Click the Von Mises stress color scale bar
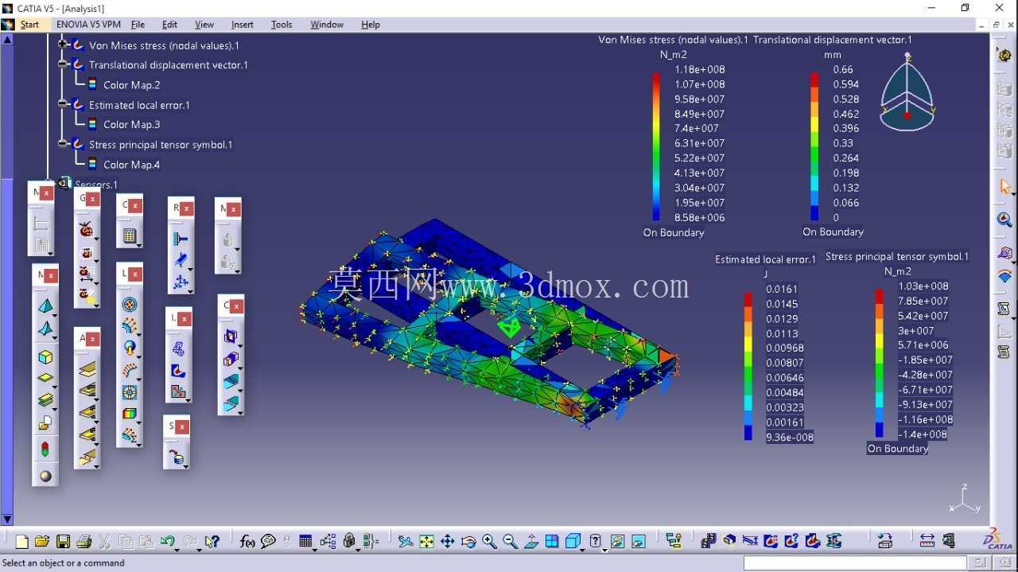This screenshot has height=572, width=1018. [657, 146]
